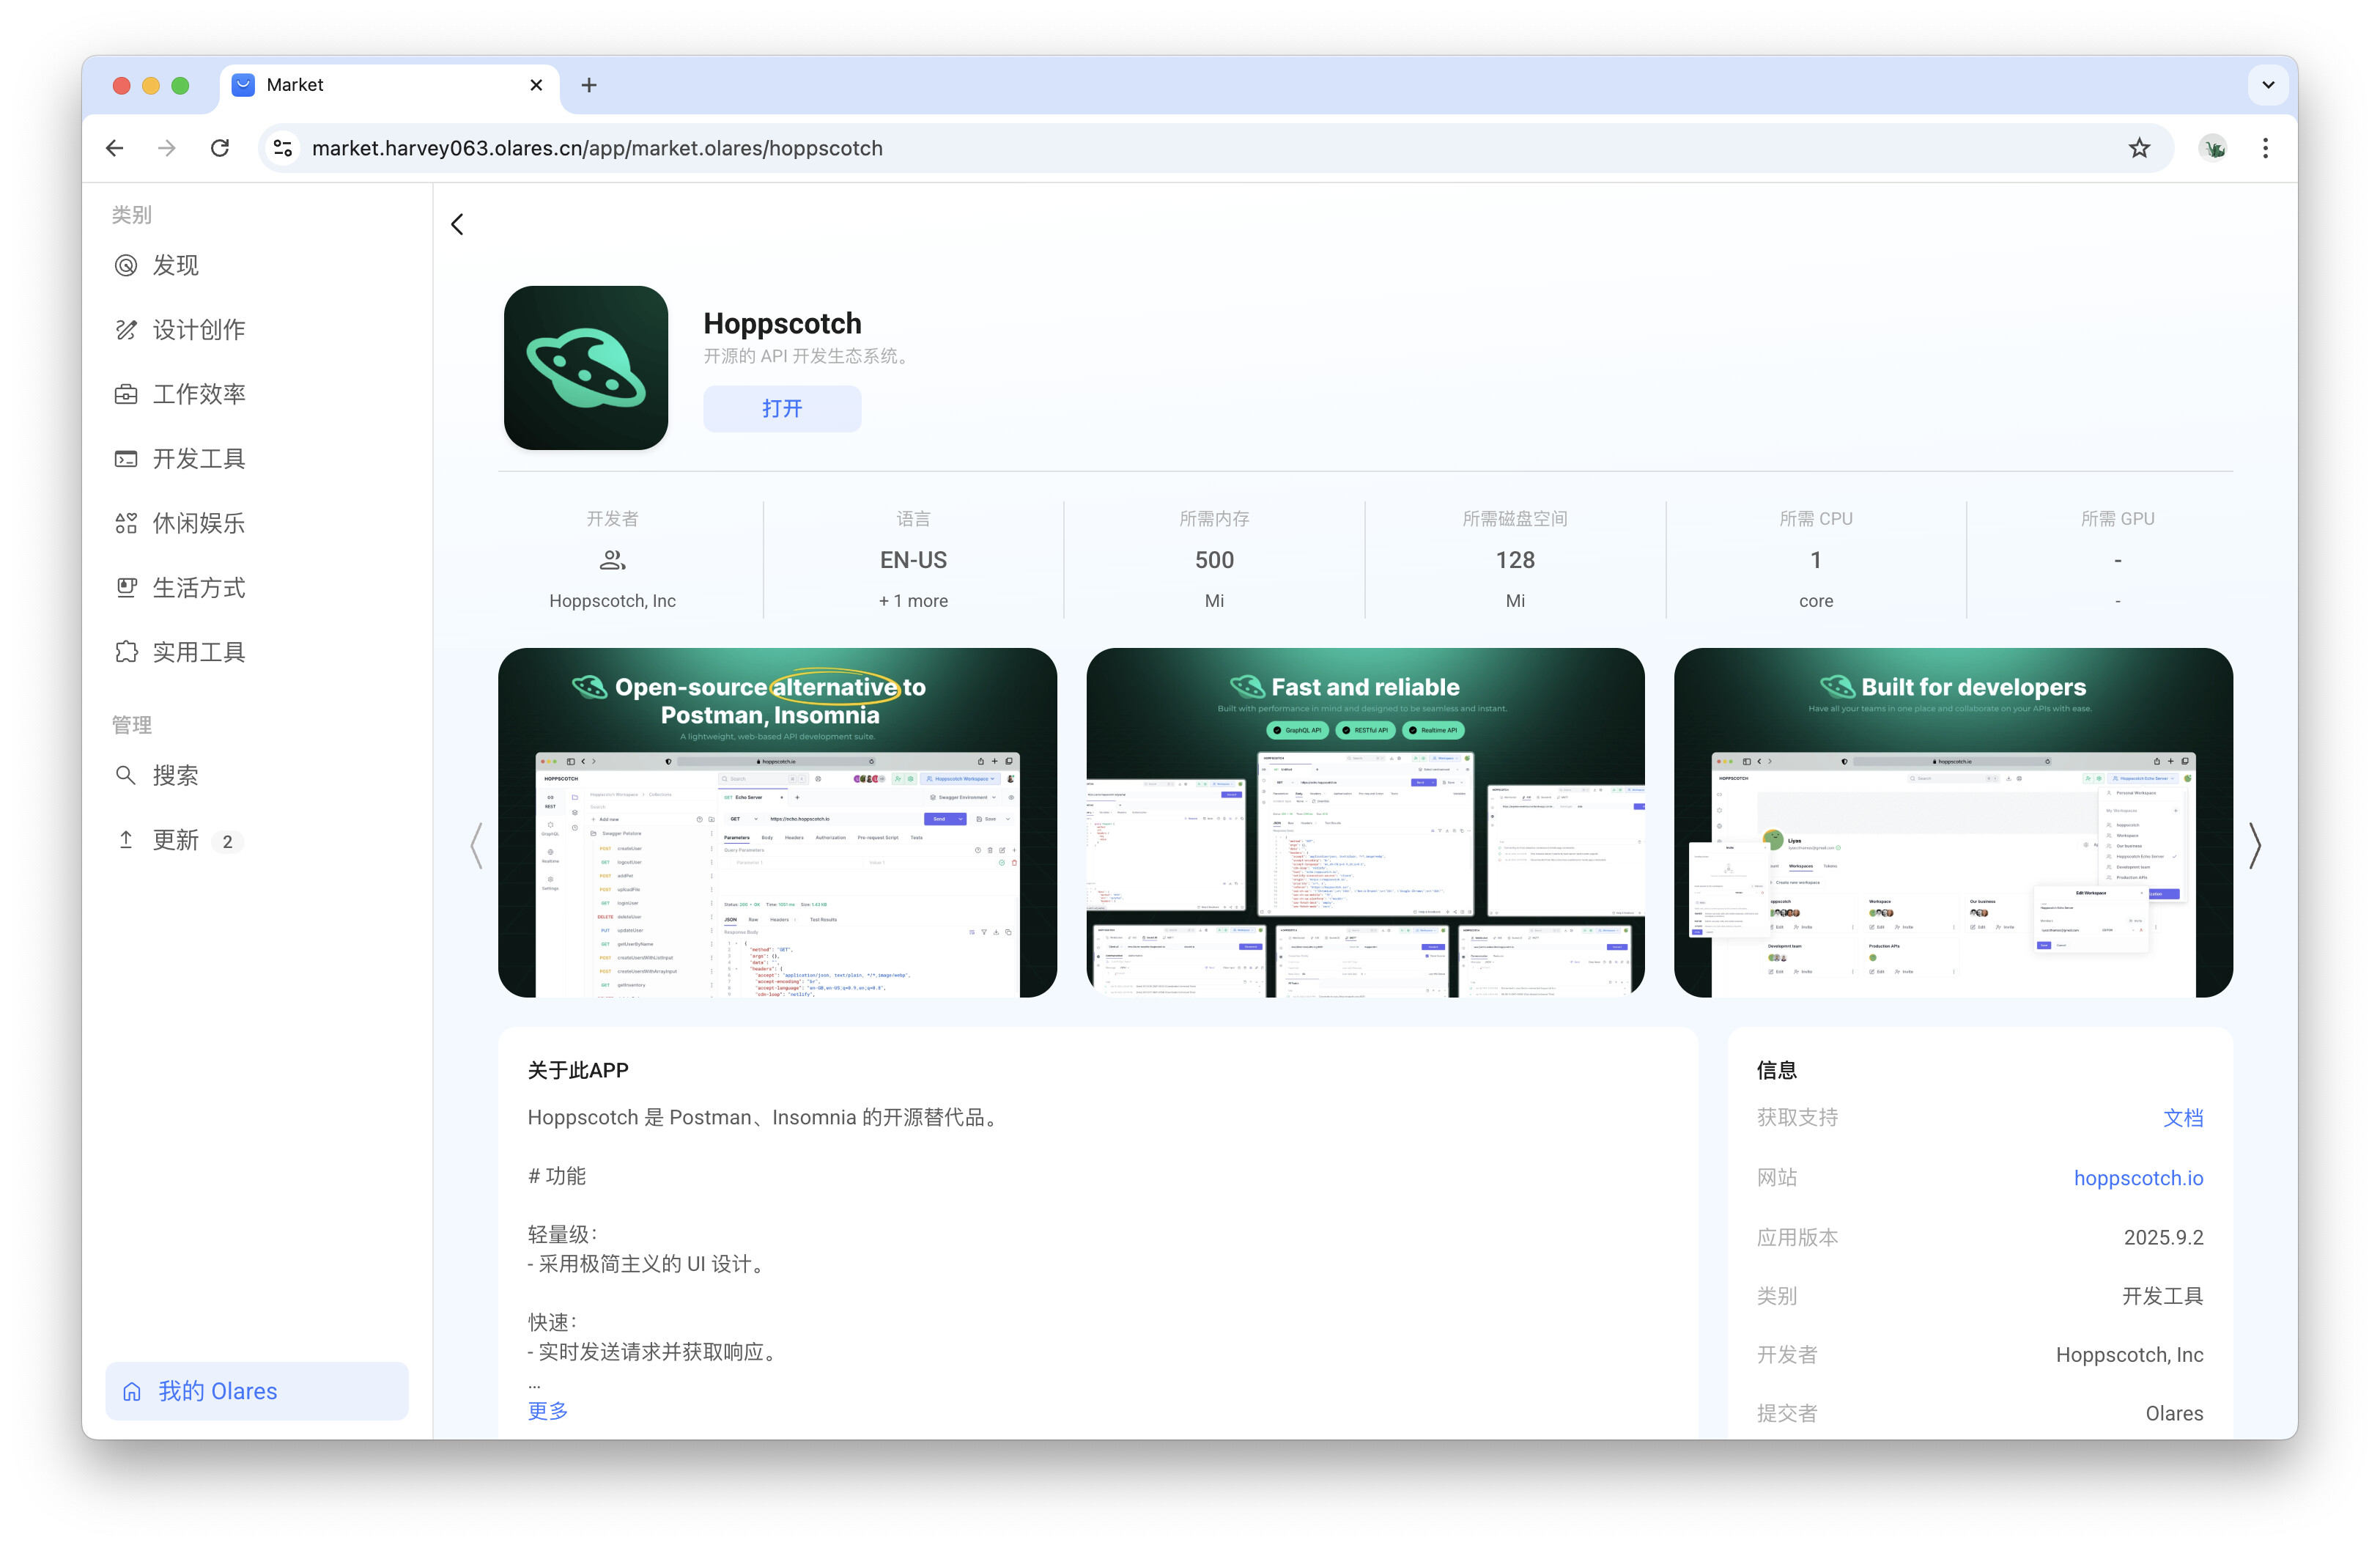Go to 开发工具 developer tools category

pos(198,458)
